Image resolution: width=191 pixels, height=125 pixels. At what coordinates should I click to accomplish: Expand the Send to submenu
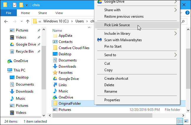click(x=176, y=55)
